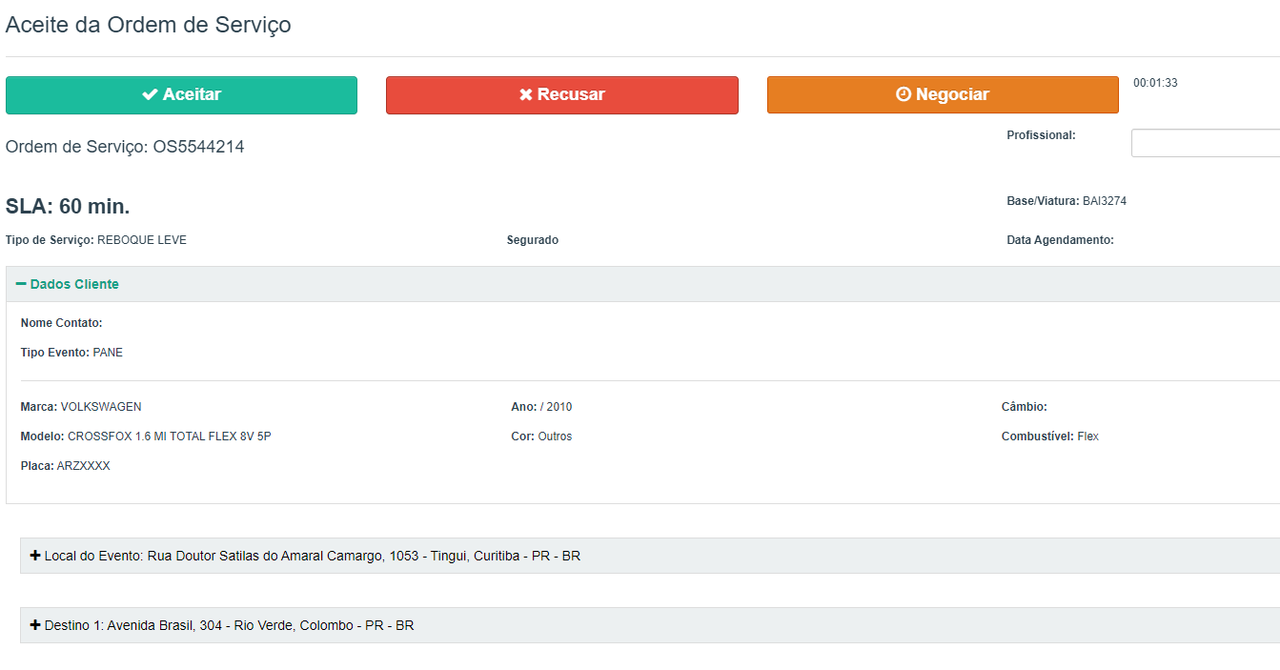
Task: Click Ano: / 2010 text
Action: 541,407
